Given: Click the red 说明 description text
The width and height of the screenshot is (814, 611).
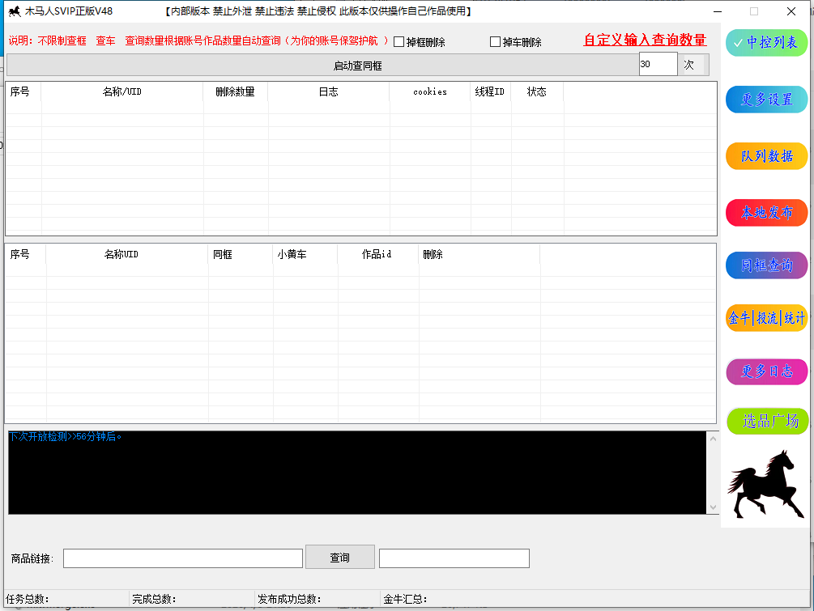Looking at the screenshot, I should 198,40.
